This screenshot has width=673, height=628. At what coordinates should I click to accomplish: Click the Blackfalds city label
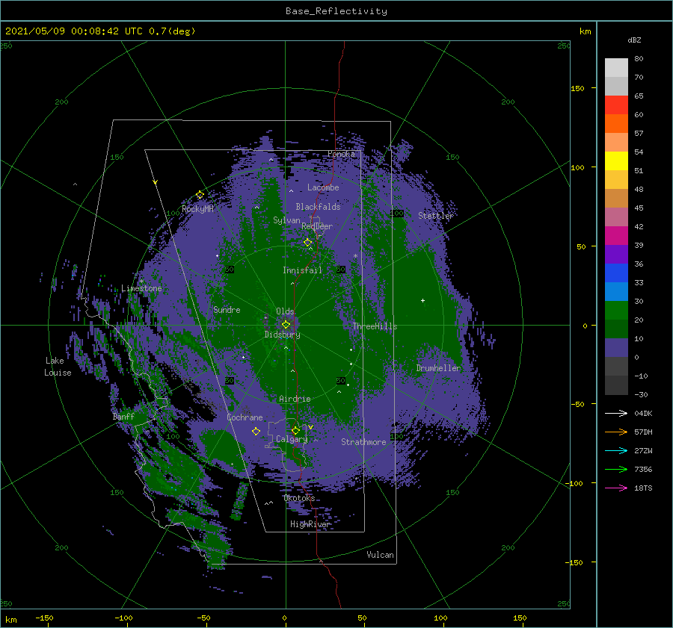click(x=318, y=207)
